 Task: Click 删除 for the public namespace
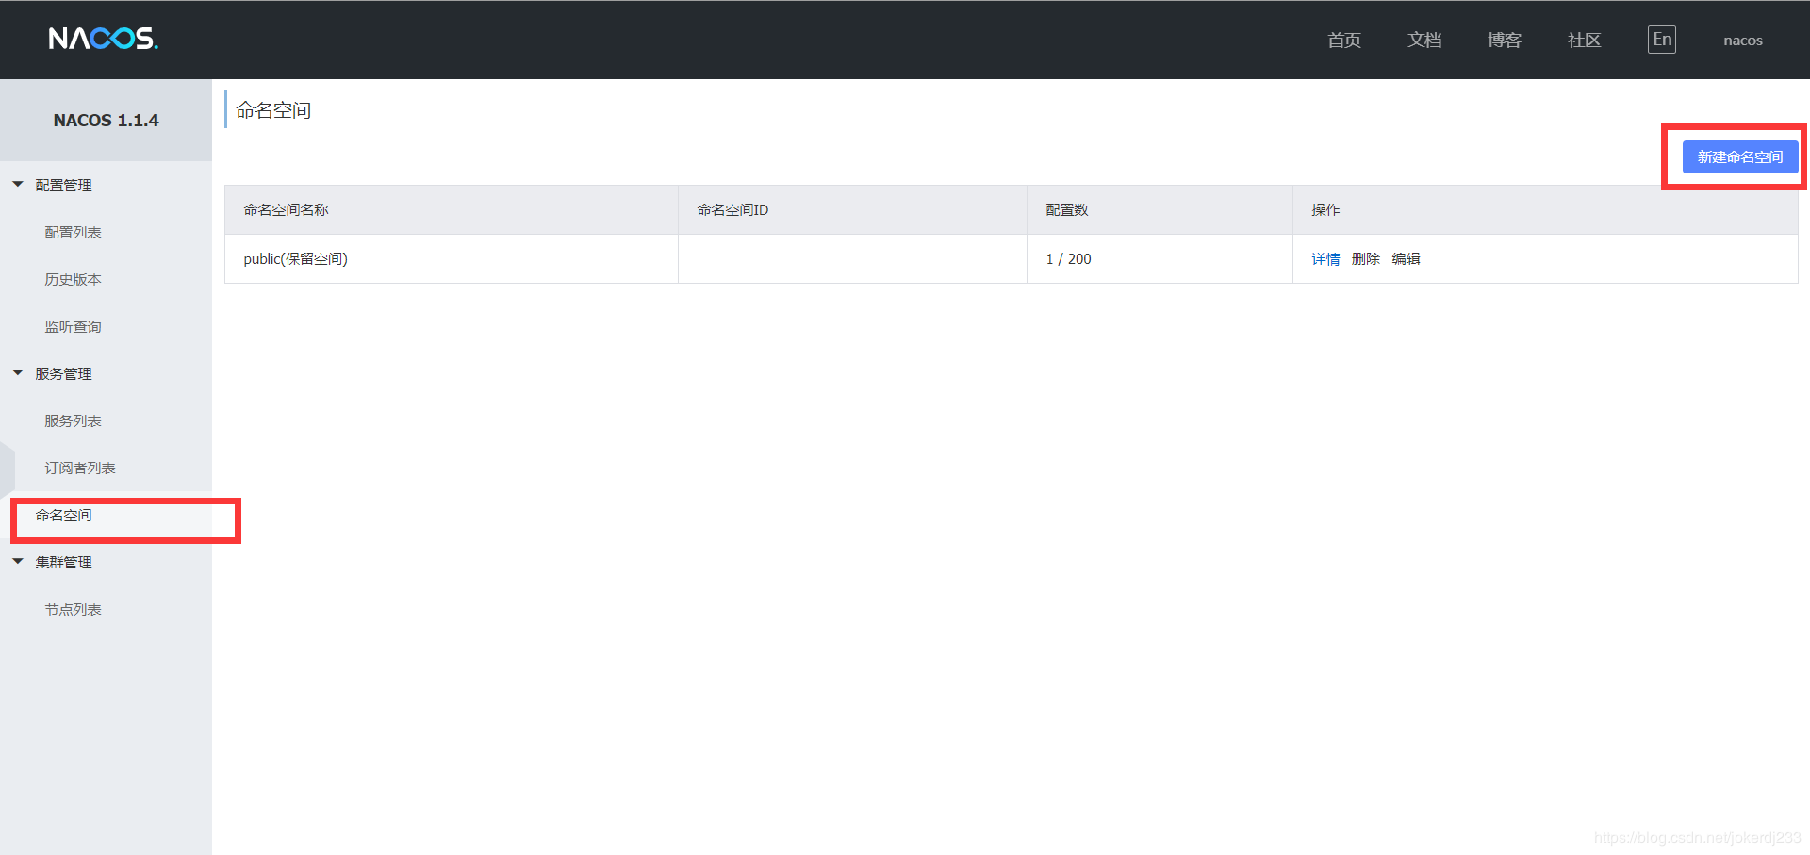click(x=1365, y=259)
